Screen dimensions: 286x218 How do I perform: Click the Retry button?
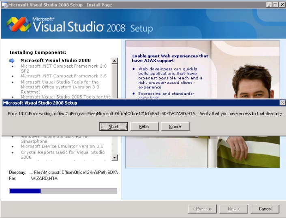click(x=144, y=126)
